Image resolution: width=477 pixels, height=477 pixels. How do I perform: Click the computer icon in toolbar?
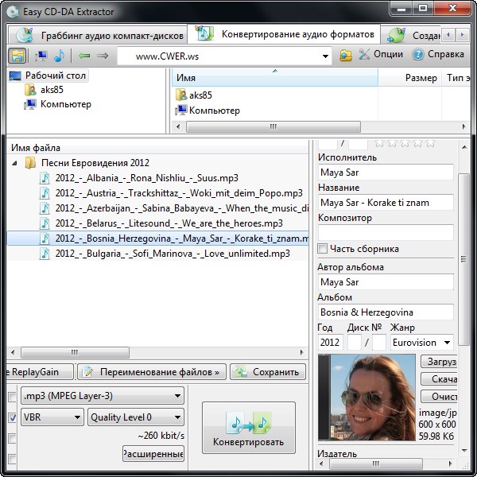(x=41, y=56)
